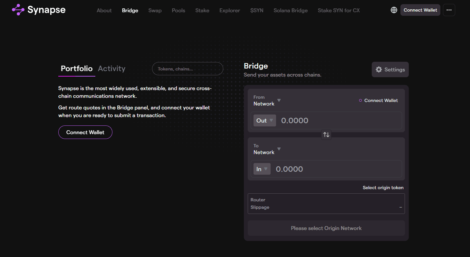Visit the $SYN page

(257, 10)
